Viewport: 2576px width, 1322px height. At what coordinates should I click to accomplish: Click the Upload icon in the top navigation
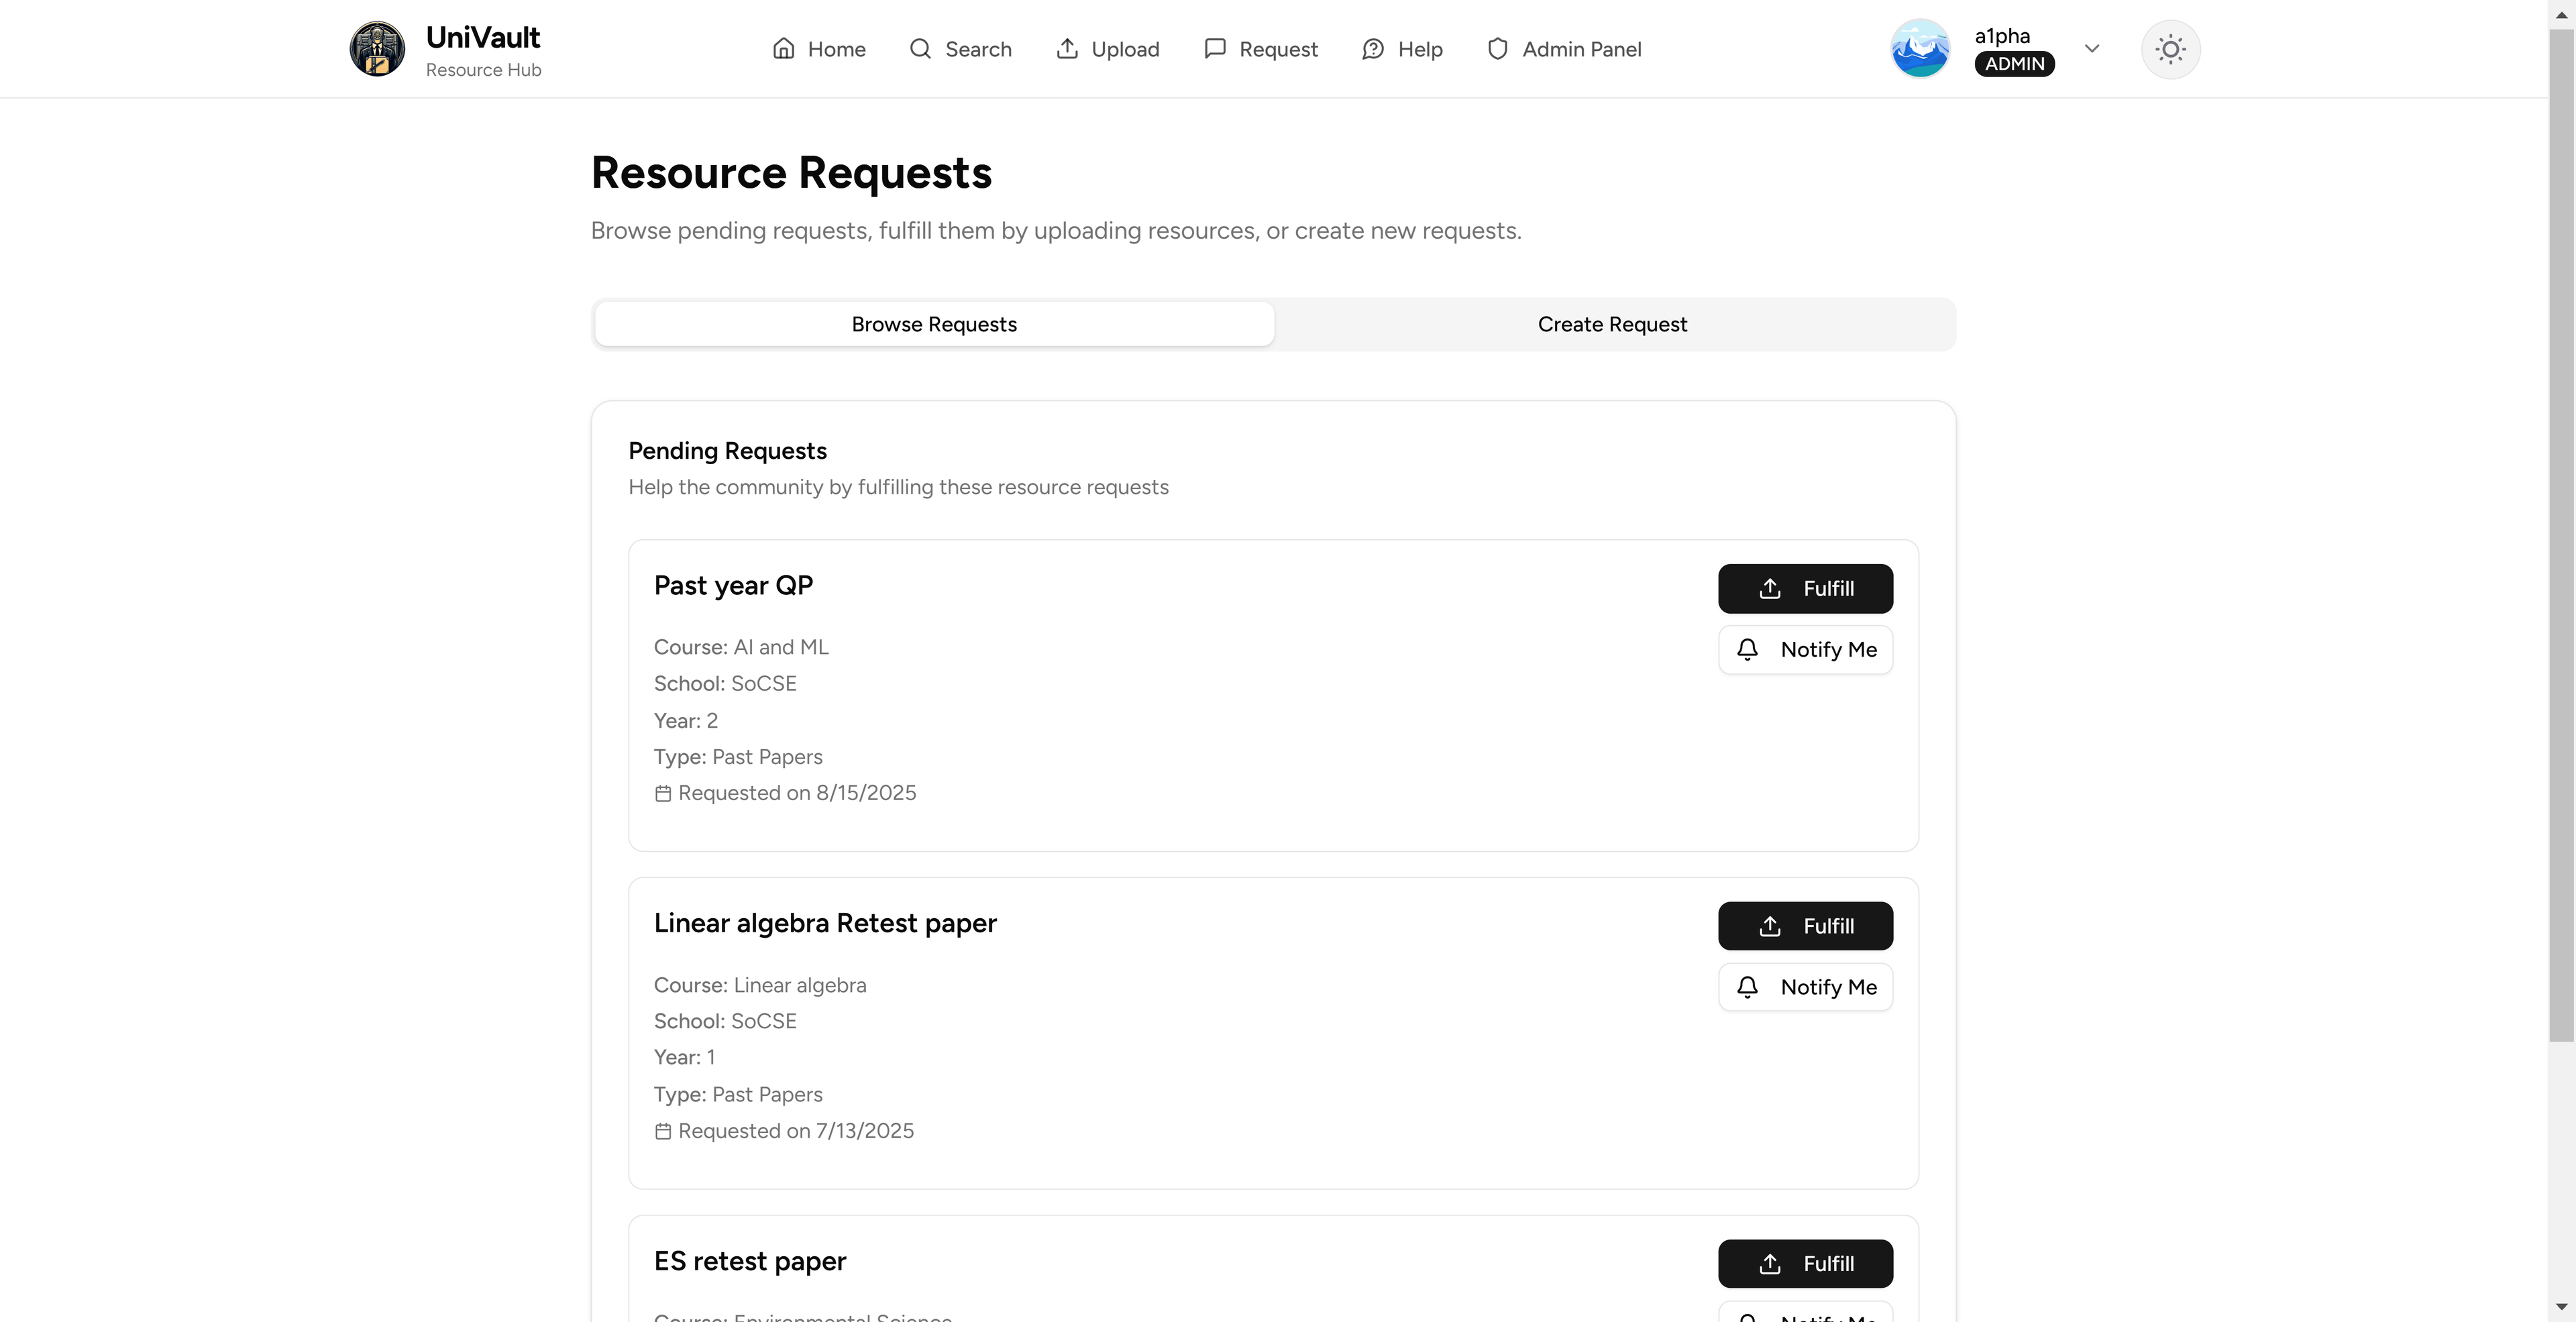[1068, 48]
